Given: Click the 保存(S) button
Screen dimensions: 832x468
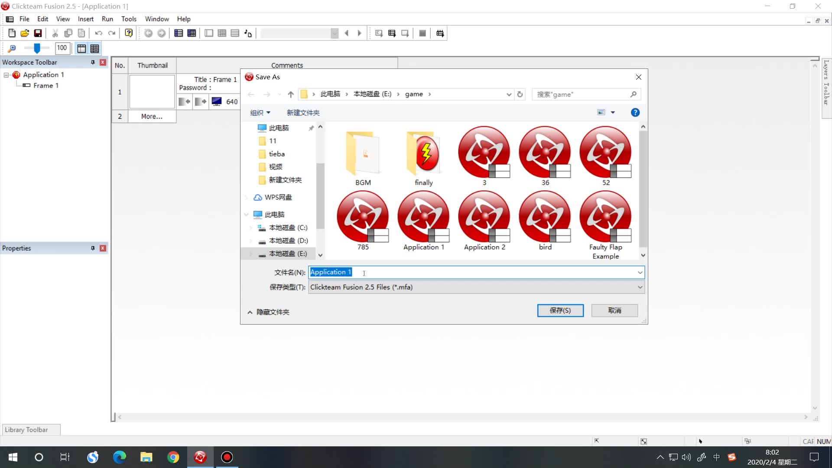Looking at the screenshot, I should pos(560,310).
